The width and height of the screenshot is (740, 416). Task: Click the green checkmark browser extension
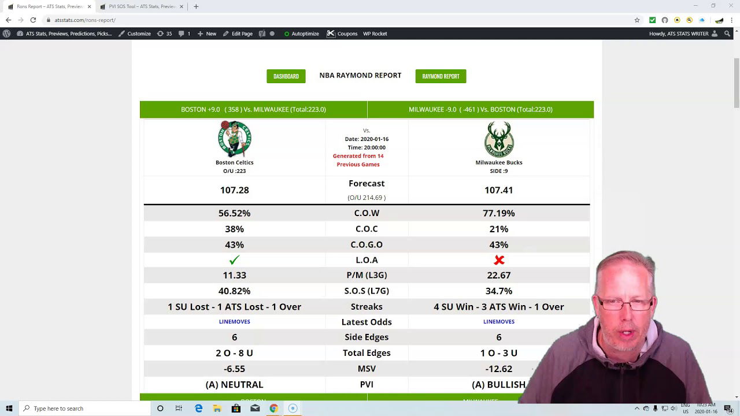pyautogui.click(x=652, y=20)
